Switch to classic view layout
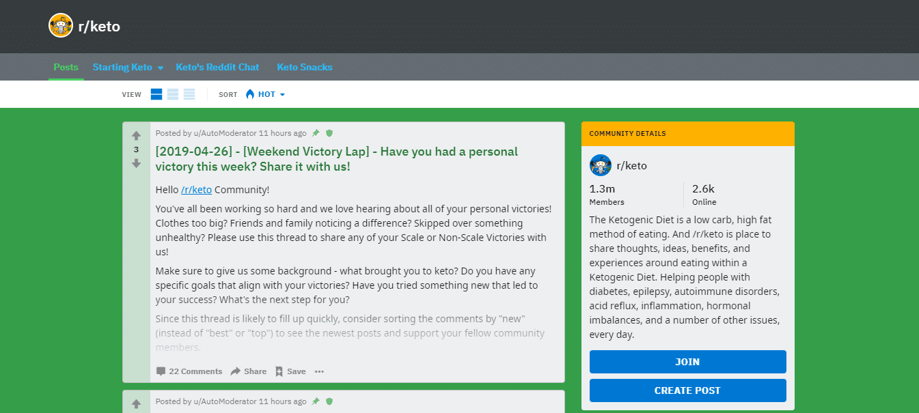Screen dimensions: 919x413 (173, 94)
